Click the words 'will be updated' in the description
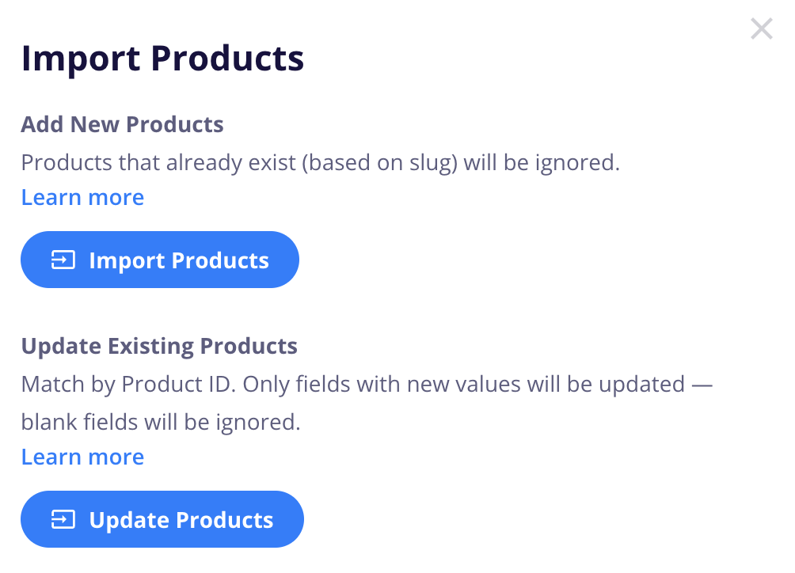 [x=606, y=385]
